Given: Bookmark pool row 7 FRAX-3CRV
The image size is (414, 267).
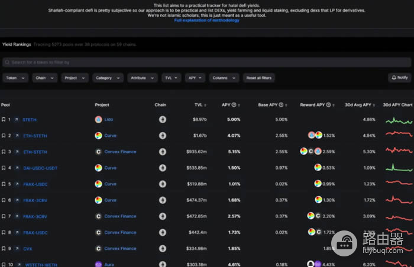Looking at the screenshot, I should (x=4, y=216).
